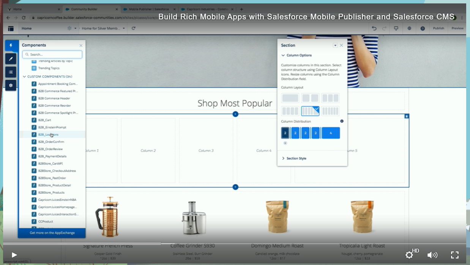Add a section above using the top plus button
This screenshot has height=265, width=470.
point(235,114)
